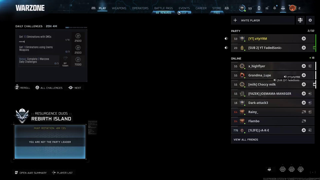Image resolution: width=320 pixels, height=180 pixels.
Task: Open the STORE tab
Action: point(217,8)
